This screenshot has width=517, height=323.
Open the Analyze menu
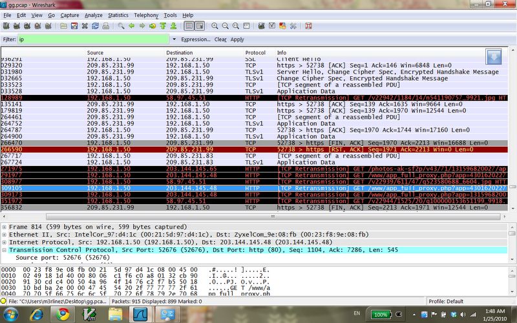pos(93,15)
